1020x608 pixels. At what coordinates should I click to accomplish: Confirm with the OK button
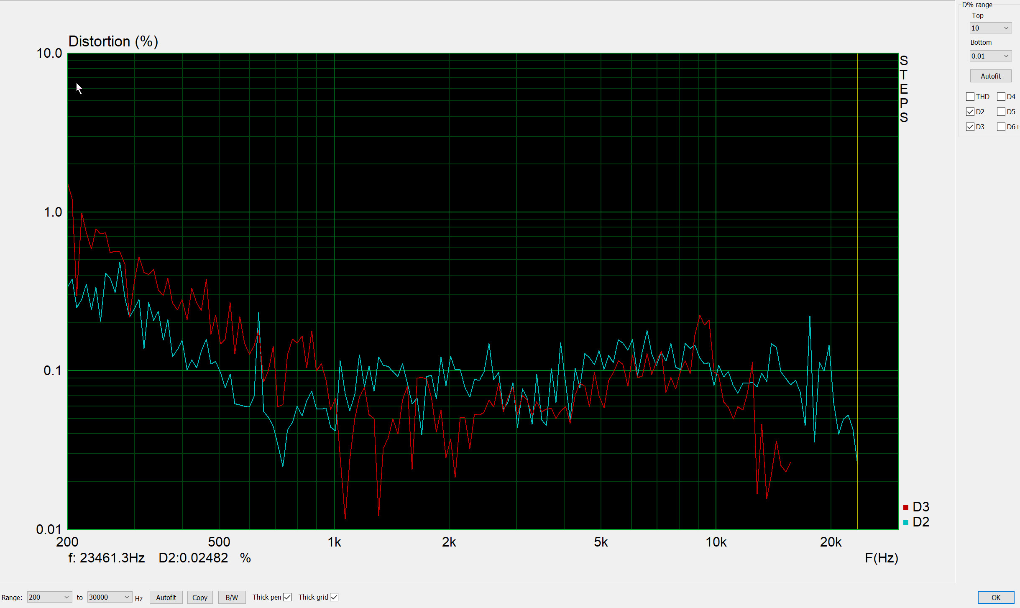pyautogui.click(x=996, y=598)
